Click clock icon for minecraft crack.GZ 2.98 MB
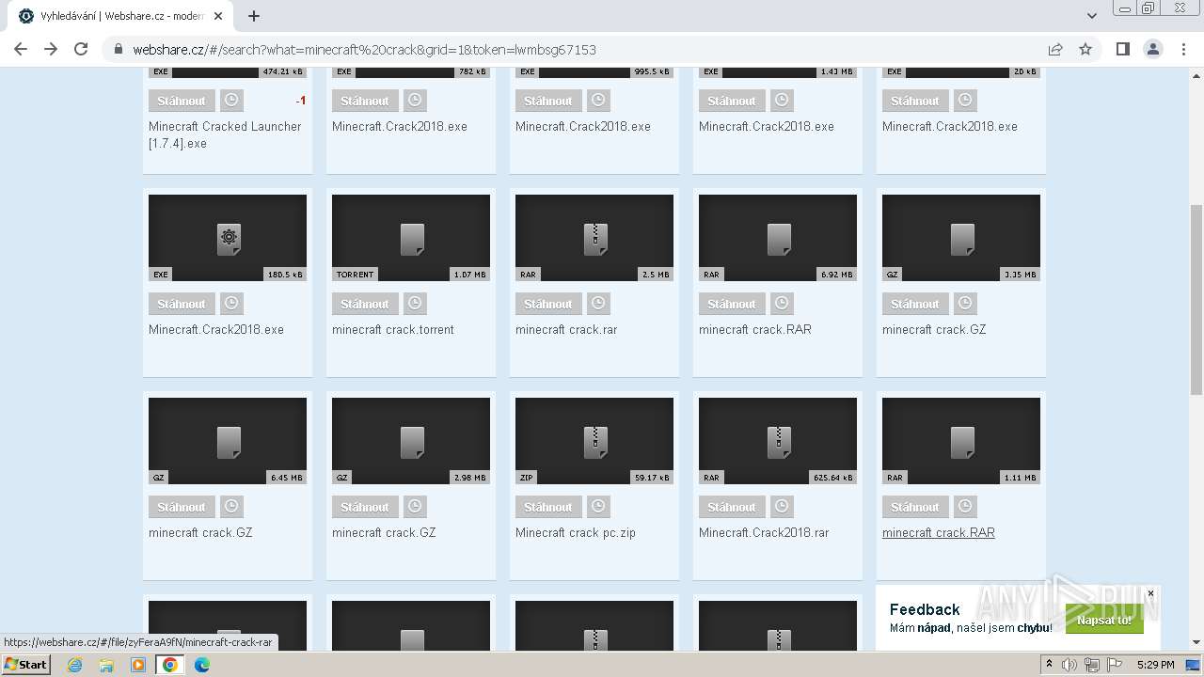 click(x=415, y=507)
